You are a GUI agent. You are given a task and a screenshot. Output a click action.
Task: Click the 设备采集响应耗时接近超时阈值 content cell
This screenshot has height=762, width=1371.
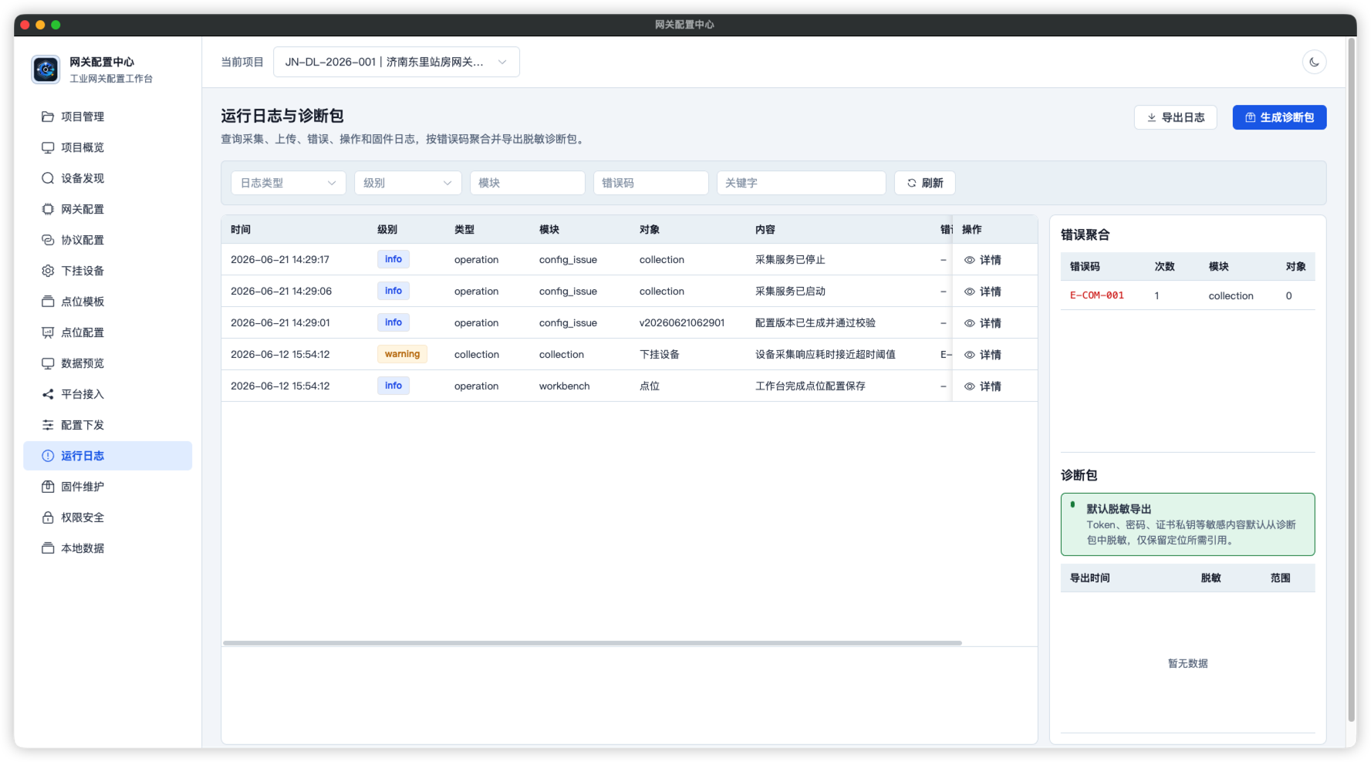(826, 355)
